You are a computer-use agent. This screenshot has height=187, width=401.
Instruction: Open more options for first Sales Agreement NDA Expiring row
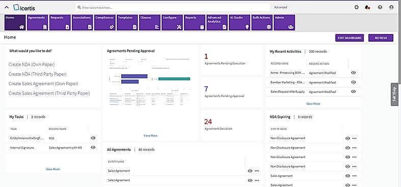[x=354, y=176]
